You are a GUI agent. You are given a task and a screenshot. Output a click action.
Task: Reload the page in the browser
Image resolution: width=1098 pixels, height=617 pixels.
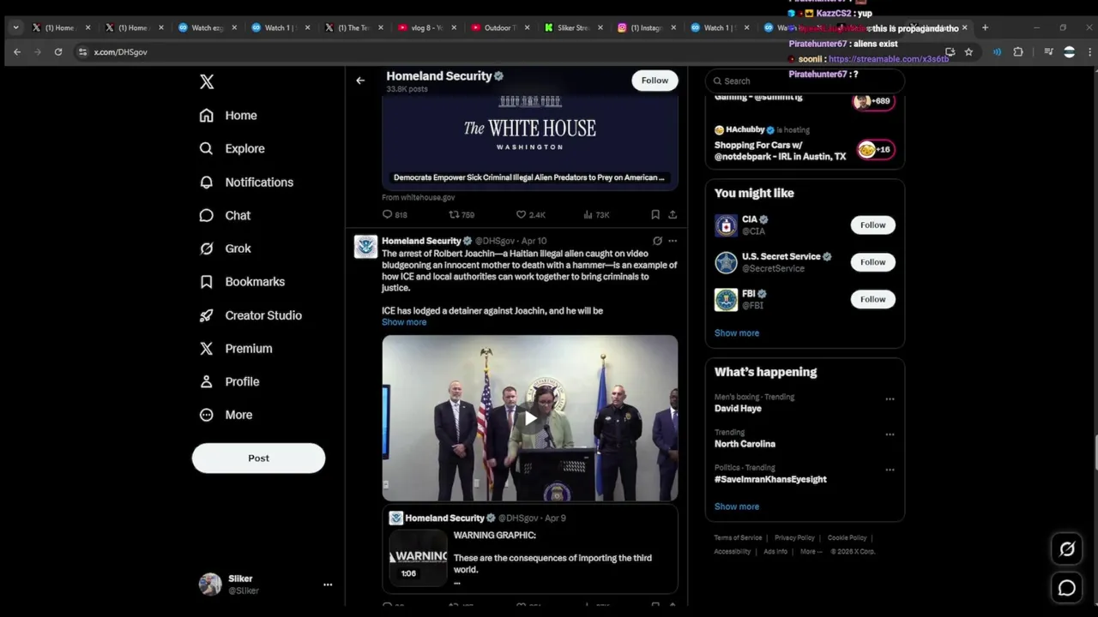58,52
